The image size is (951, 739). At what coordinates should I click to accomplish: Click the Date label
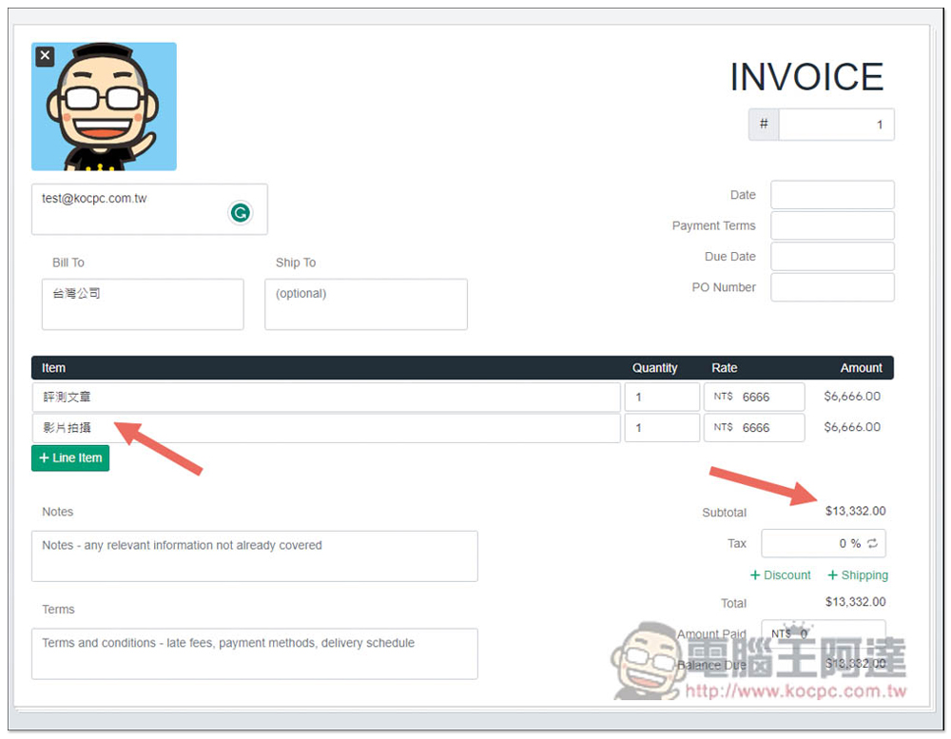(743, 195)
